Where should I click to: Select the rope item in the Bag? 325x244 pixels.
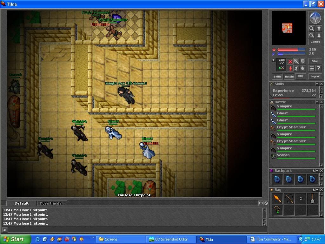tap(277, 210)
